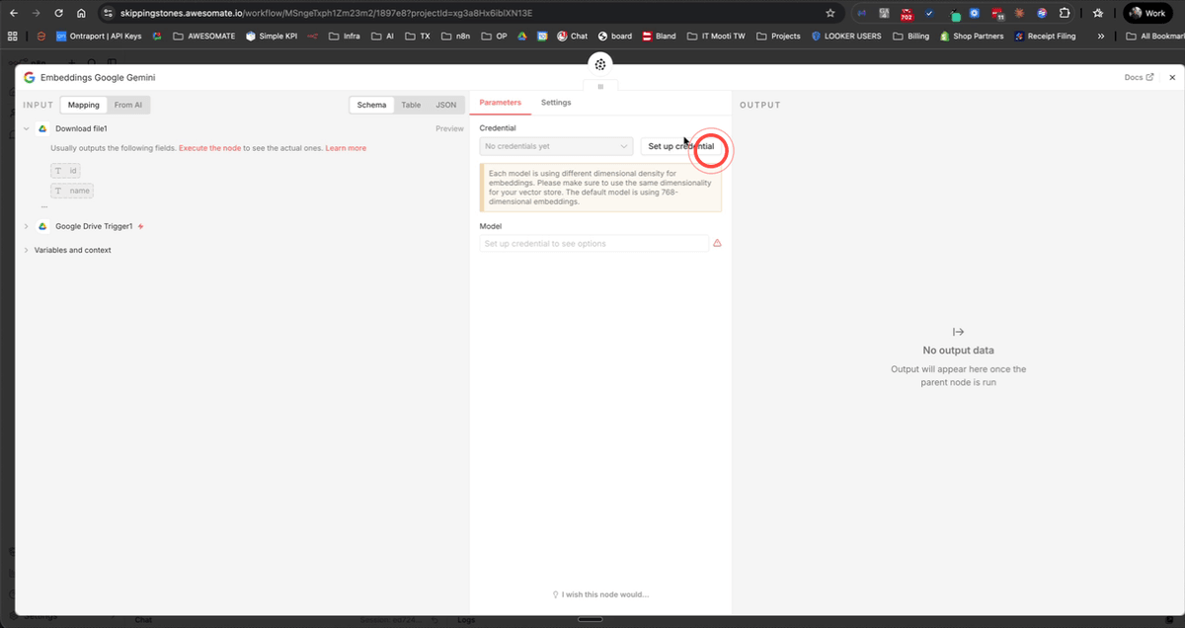The width and height of the screenshot is (1185, 628).
Task: Click the circular node connector icon at top
Action: pyautogui.click(x=599, y=64)
